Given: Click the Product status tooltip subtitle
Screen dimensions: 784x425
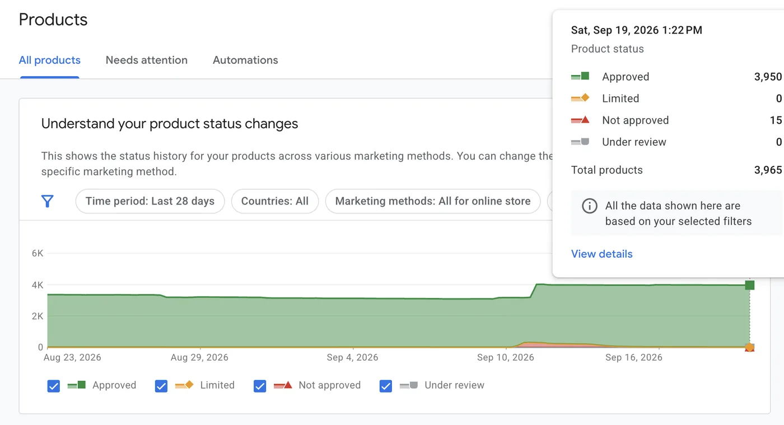Looking at the screenshot, I should [x=608, y=49].
